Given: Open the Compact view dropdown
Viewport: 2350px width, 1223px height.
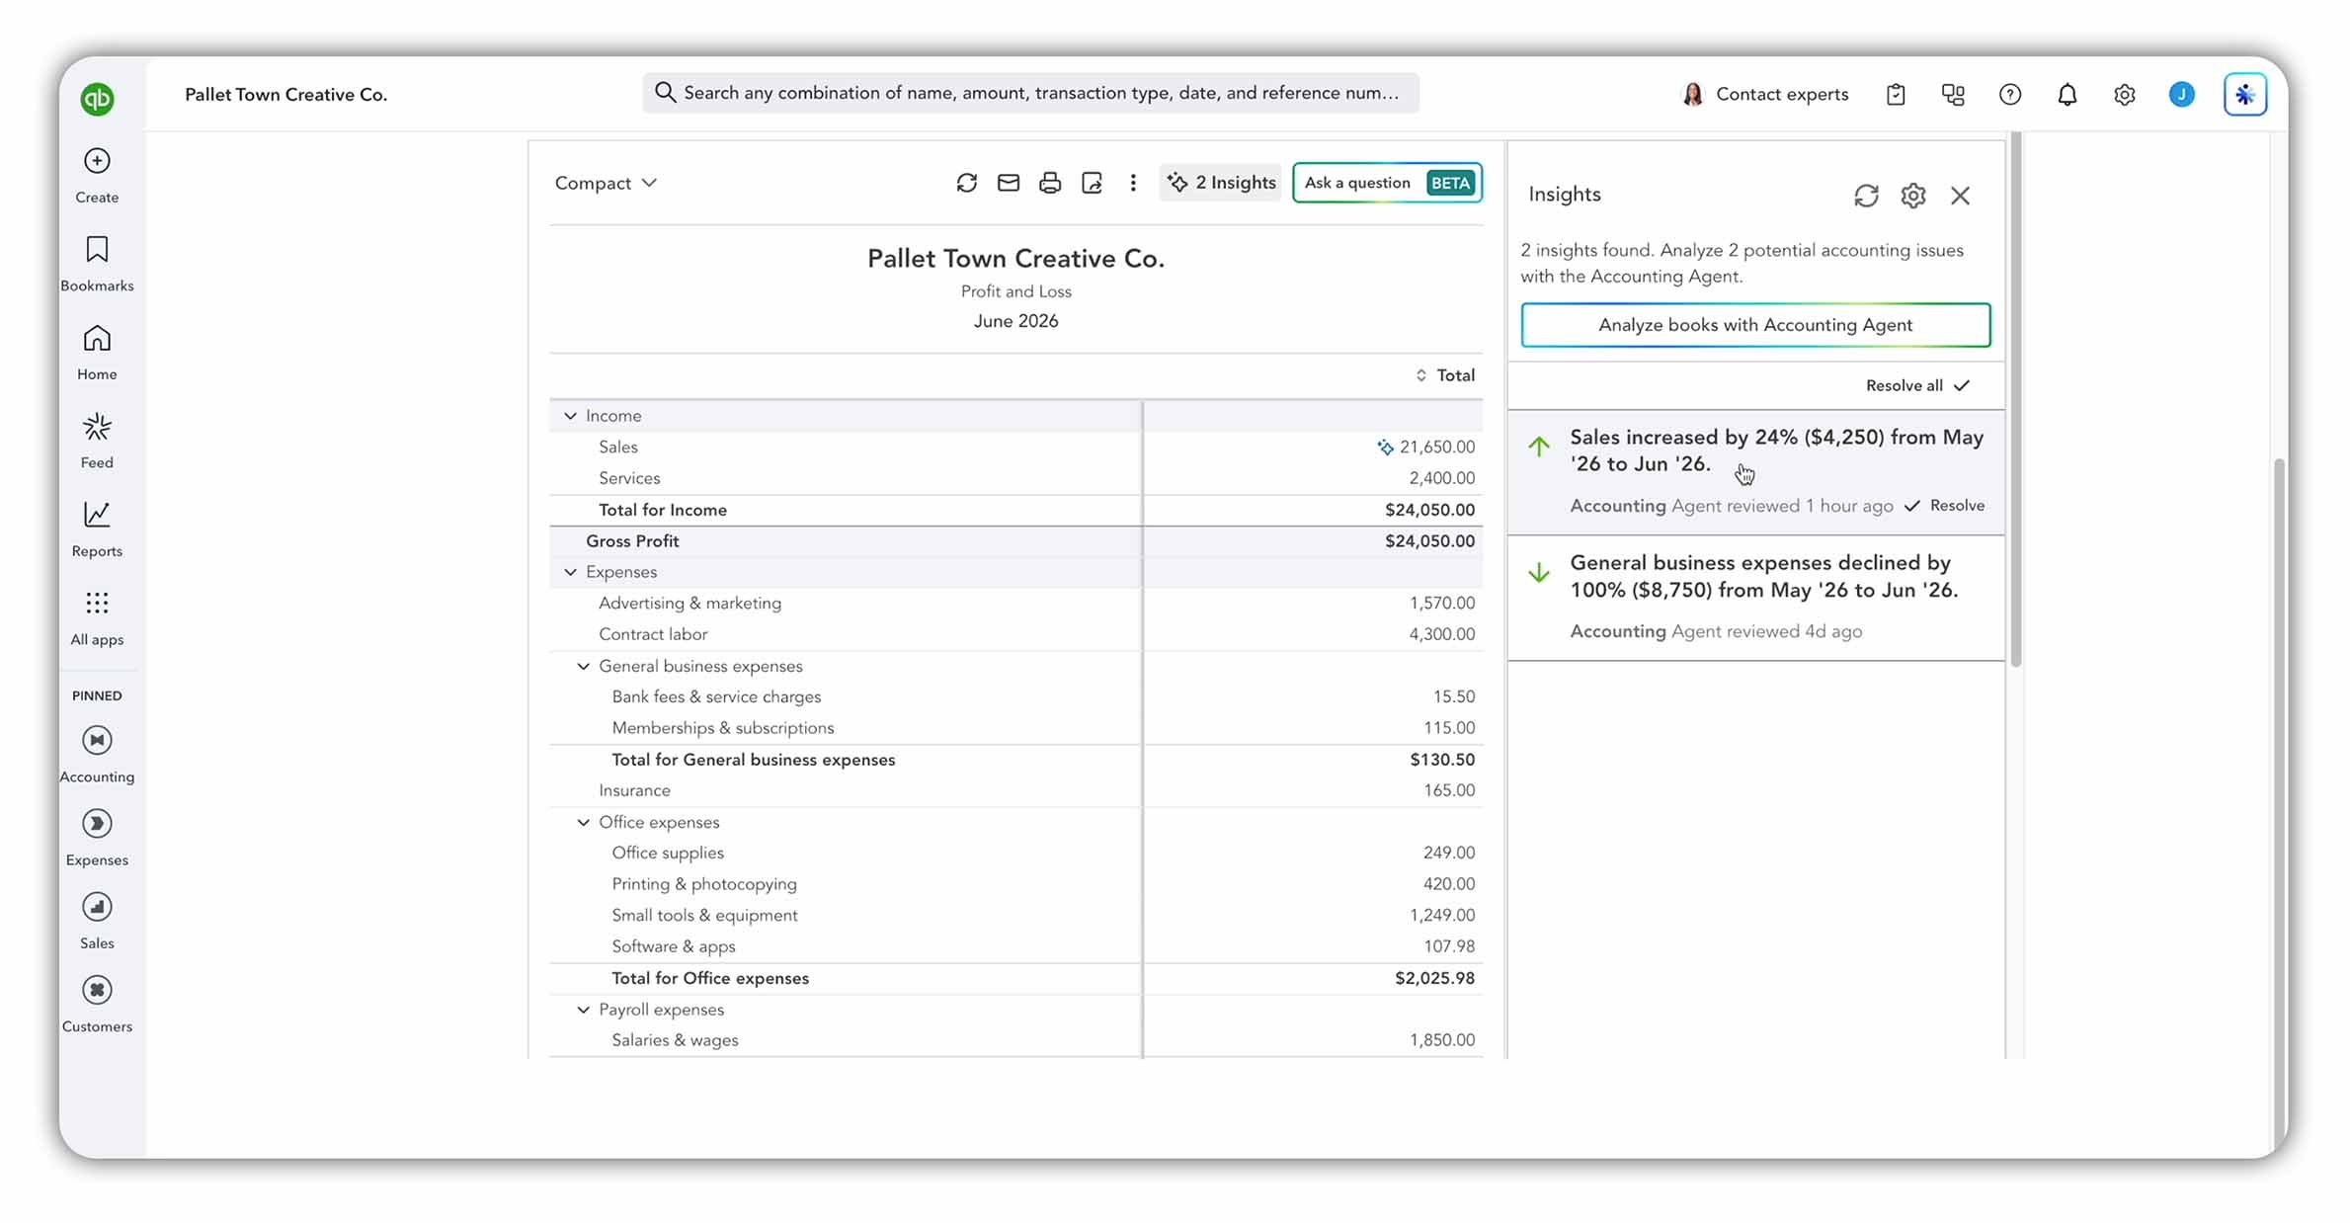Looking at the screenshot, I should pos(606,183).
